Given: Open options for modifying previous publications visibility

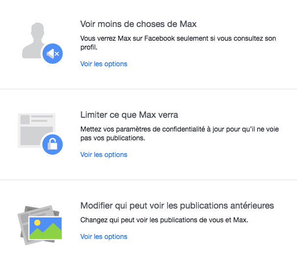Looking at the screenshot, I should (103, 237).
